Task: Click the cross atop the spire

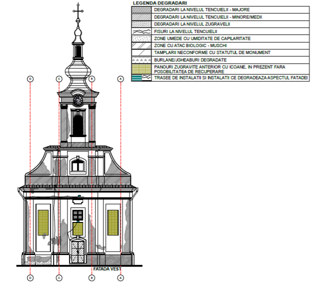Action: [78, 10]
